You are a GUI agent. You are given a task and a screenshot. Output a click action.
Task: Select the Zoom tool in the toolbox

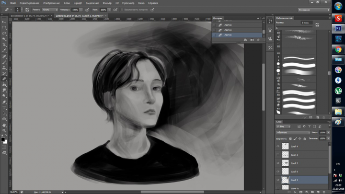click(4, 130)
